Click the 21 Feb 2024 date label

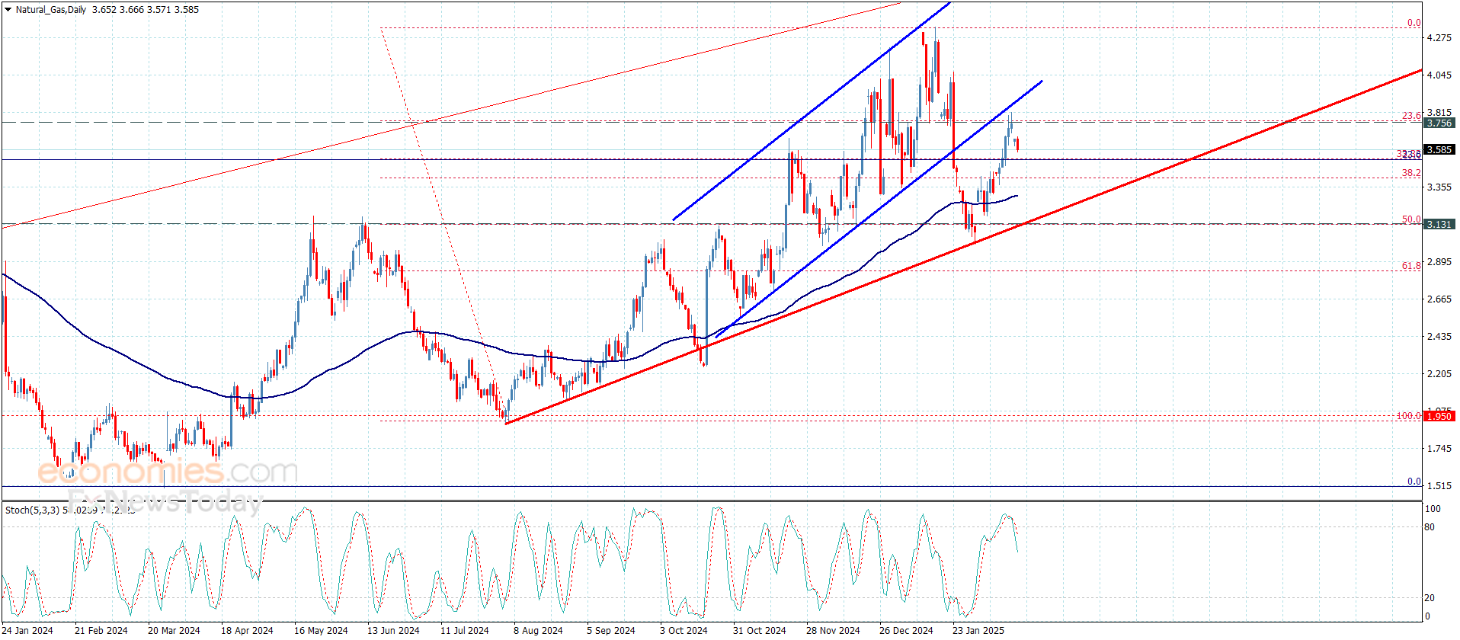coord(101,630)
